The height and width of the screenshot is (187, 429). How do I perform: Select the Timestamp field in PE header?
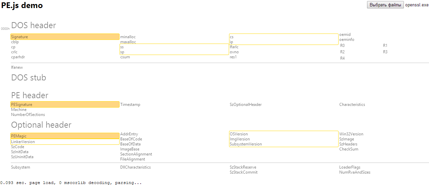click(130, 105)
